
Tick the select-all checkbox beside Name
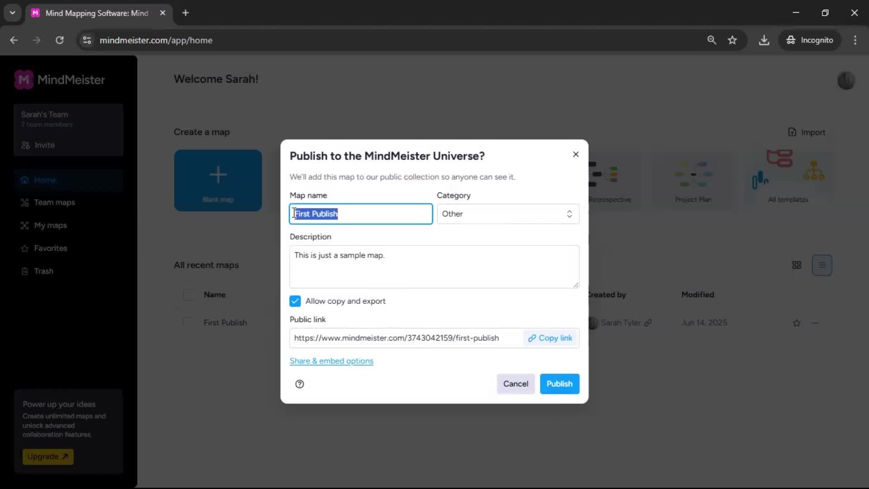pyautogui.click(x=188, y=295)
